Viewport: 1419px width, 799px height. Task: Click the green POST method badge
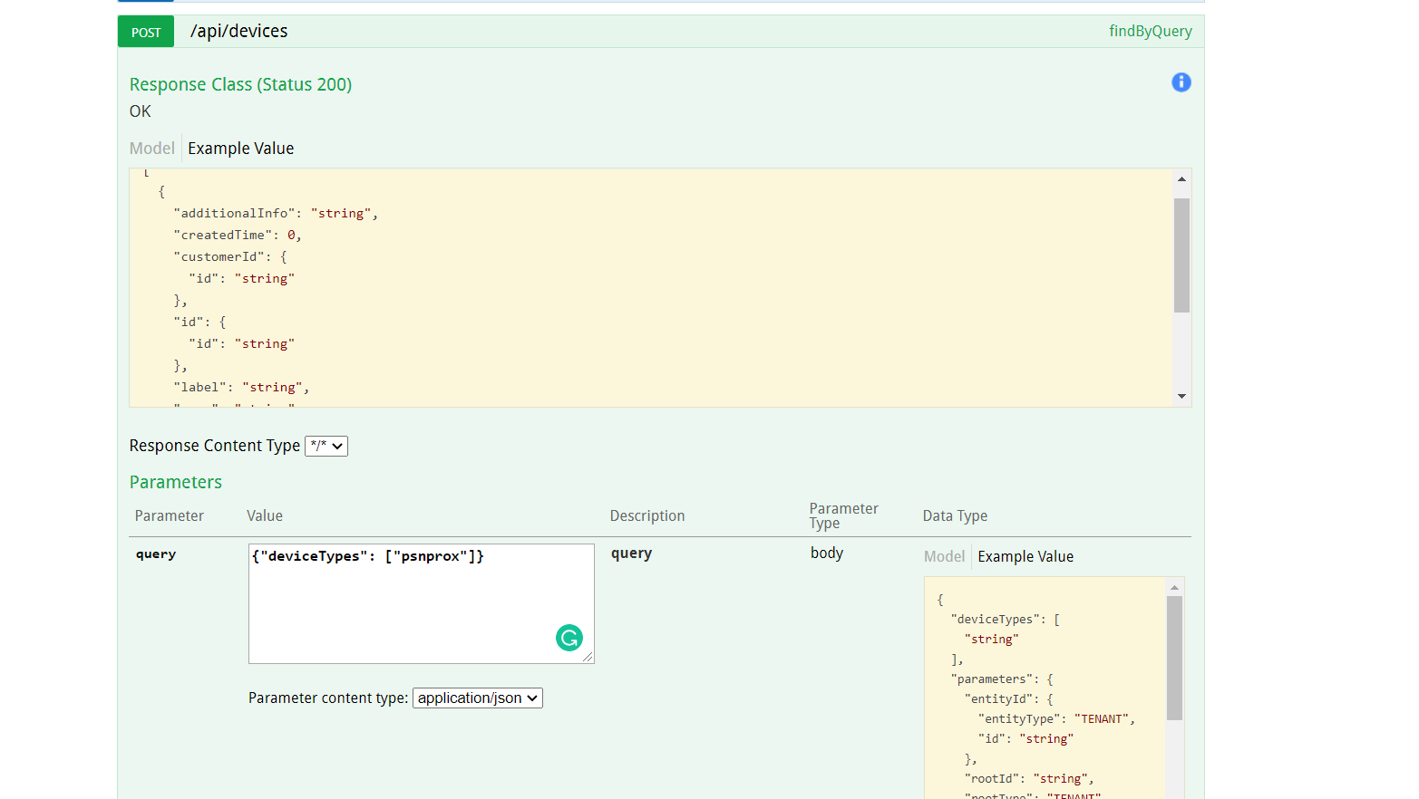point(145,31)
